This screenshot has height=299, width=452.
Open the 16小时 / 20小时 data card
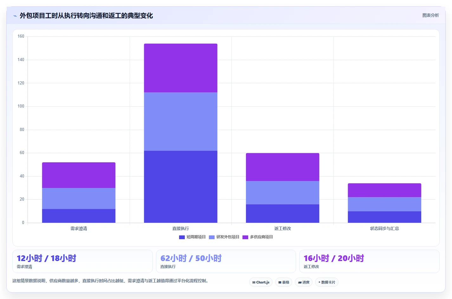click(x=369, y=261)
